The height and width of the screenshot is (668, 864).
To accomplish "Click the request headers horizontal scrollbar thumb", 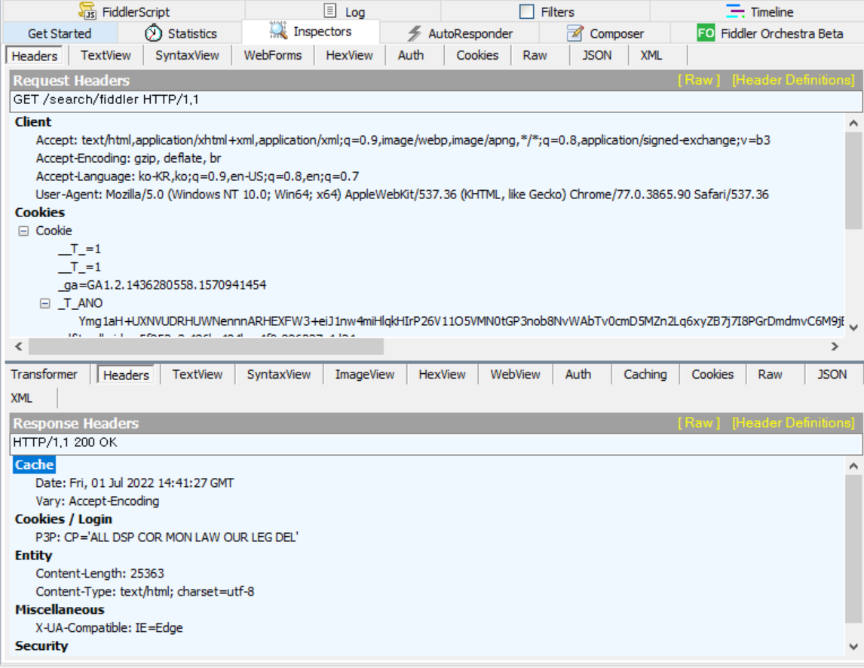I will (x=206, y=346).
